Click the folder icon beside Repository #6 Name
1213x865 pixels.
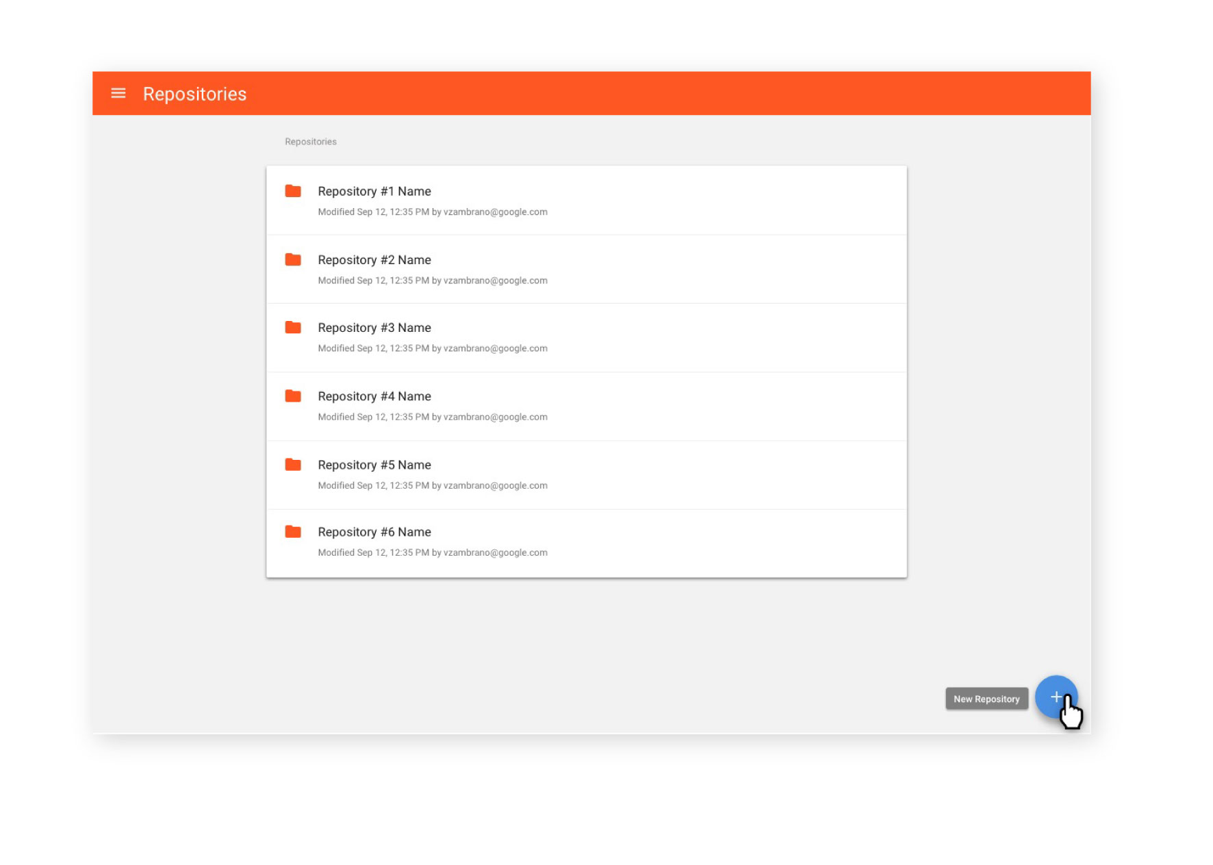click(x=292, y=532)
